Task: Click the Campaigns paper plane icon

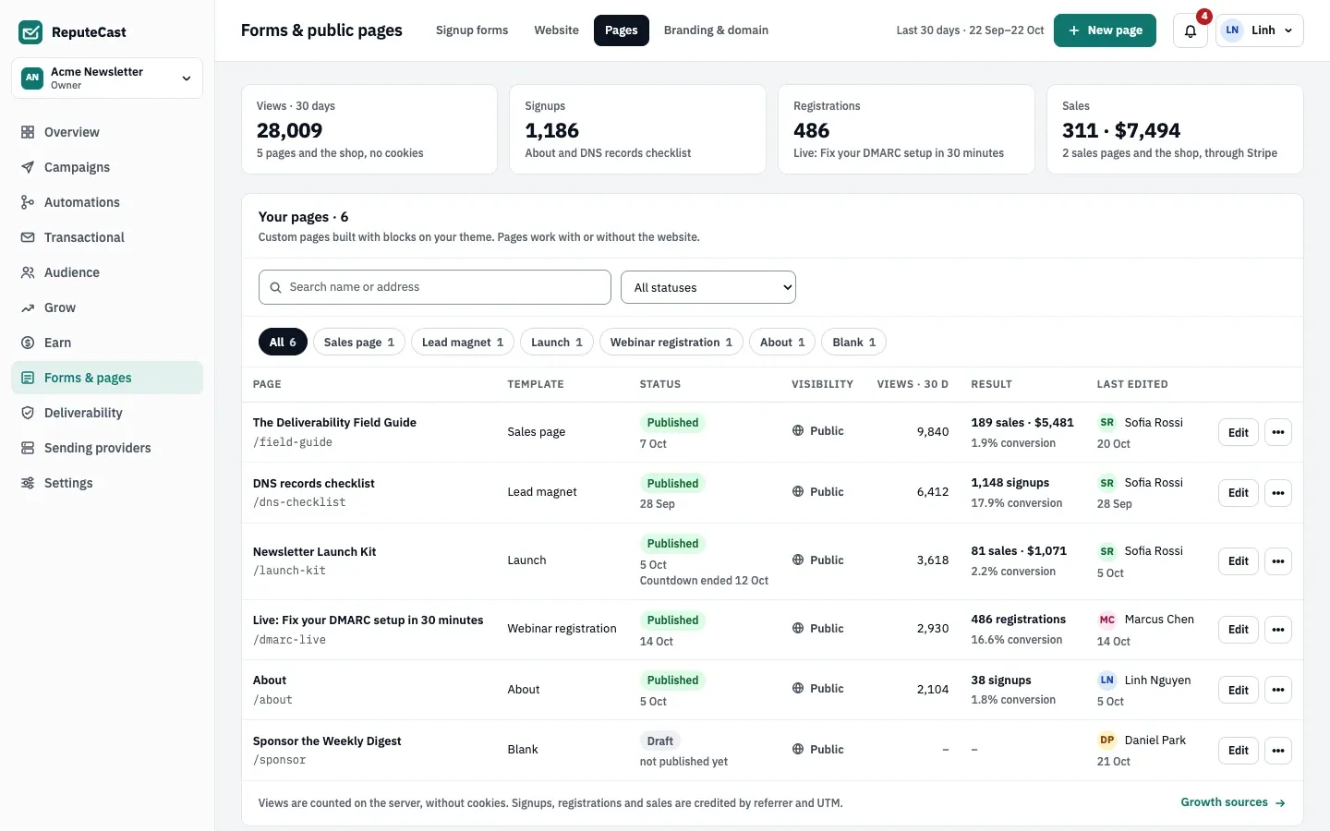Action: pyautogui.click(x=28, y=167)
